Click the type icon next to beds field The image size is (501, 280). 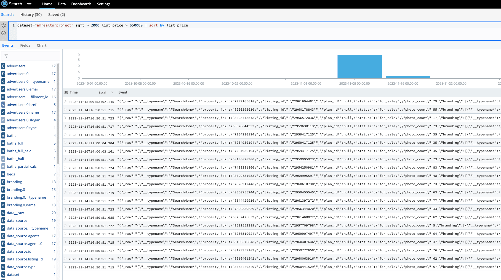click(x=3, y=174)
